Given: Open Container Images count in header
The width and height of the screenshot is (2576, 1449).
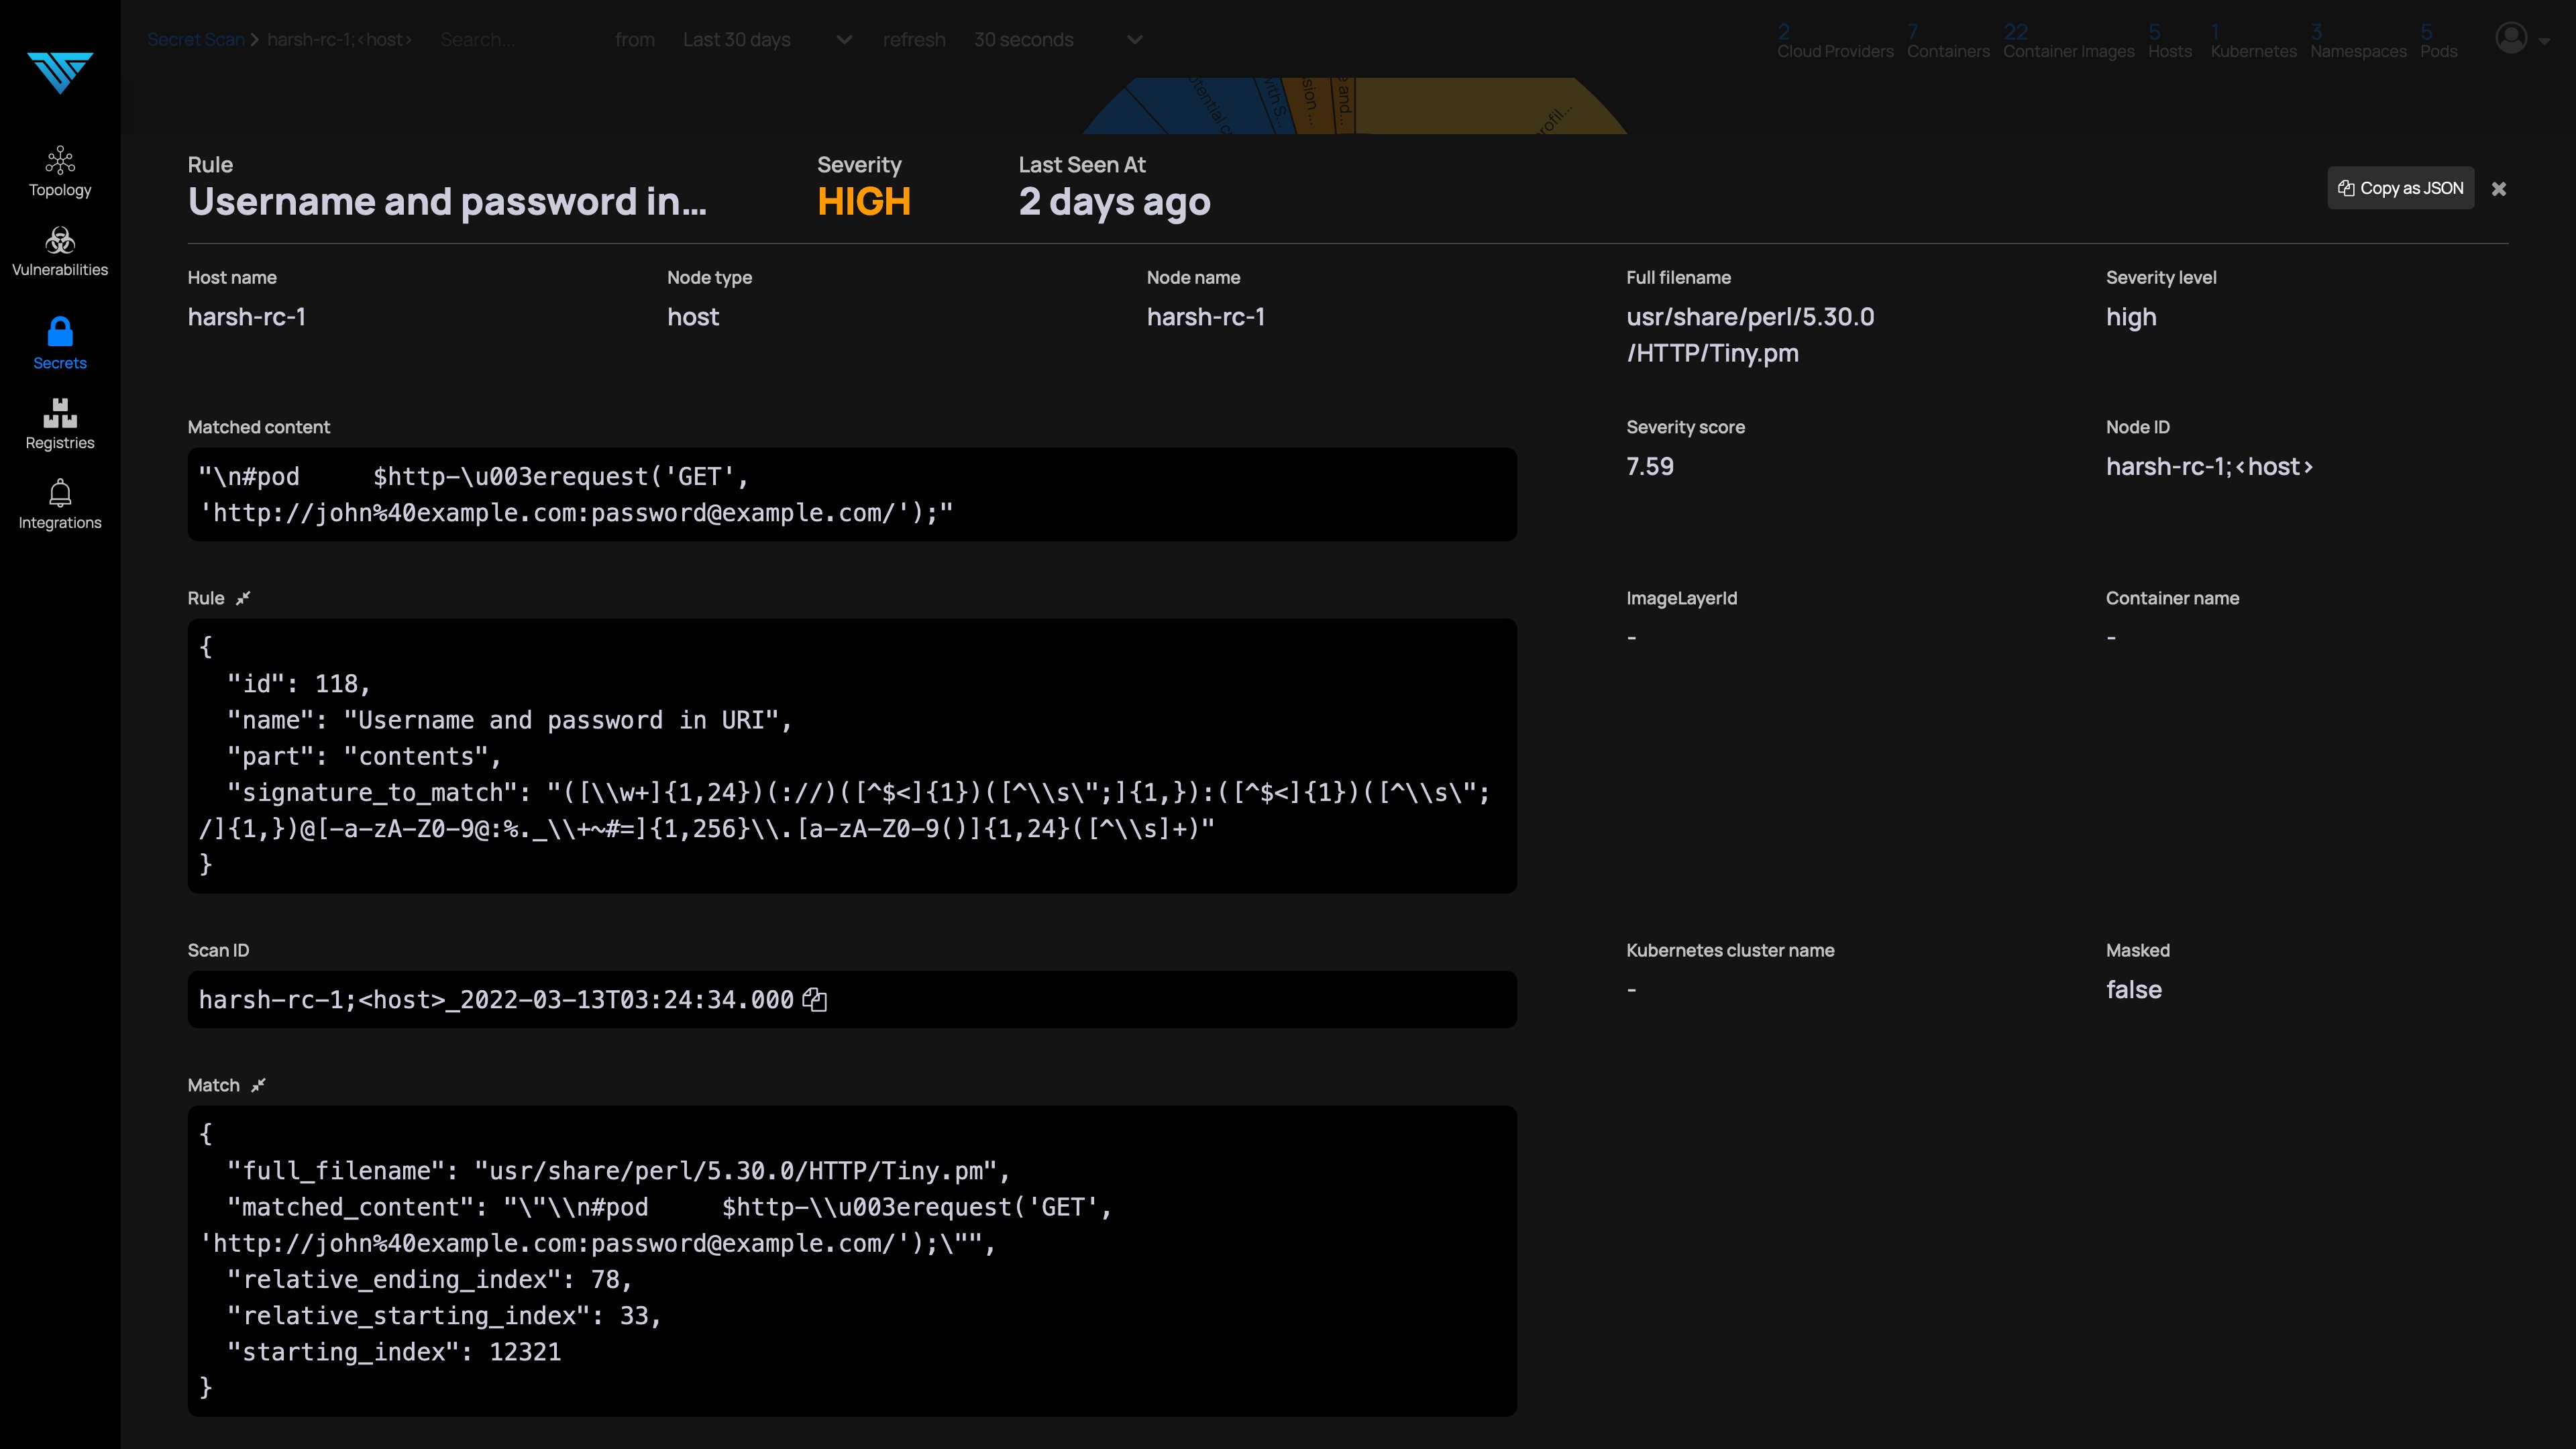Looking at the screenshot, I should tap(2068, 42).
